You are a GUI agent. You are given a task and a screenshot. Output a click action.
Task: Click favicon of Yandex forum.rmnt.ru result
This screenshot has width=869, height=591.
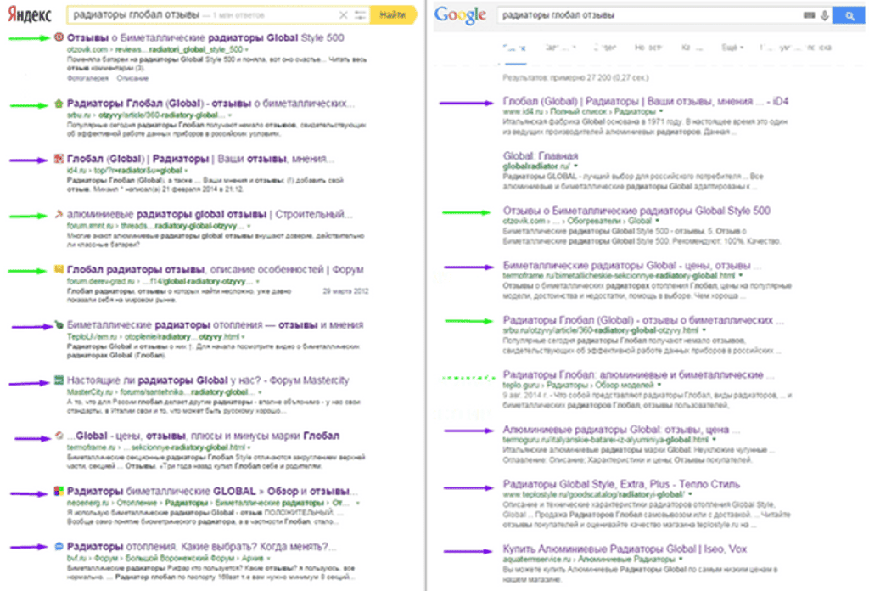[x=59, y=214]
